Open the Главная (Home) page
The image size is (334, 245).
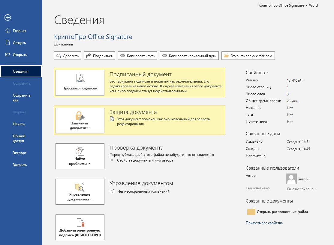click(x=19, y=31)
